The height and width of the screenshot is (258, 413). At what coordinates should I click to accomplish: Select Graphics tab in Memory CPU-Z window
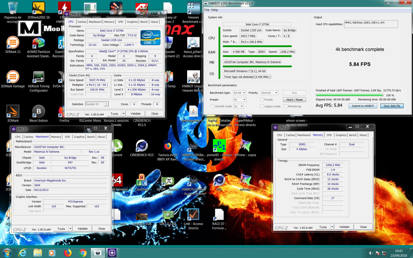341,135
